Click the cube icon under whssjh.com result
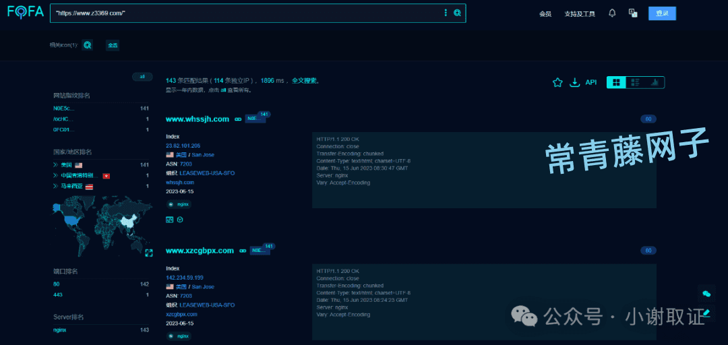The height and width of the screenshot is (345, 728). tap(180, 220)
